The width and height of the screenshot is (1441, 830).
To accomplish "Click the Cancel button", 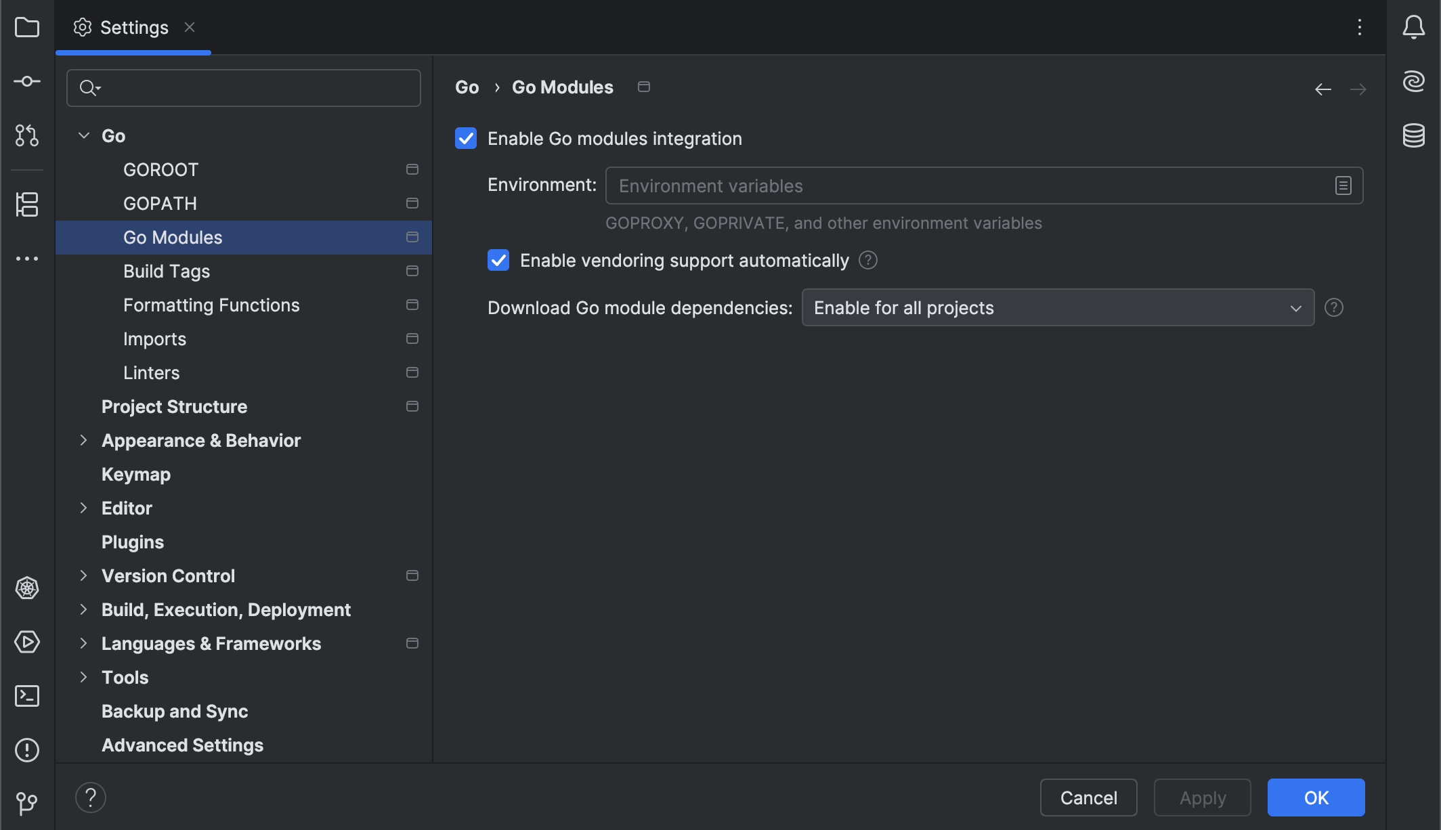I will [x=1088, y=798].
